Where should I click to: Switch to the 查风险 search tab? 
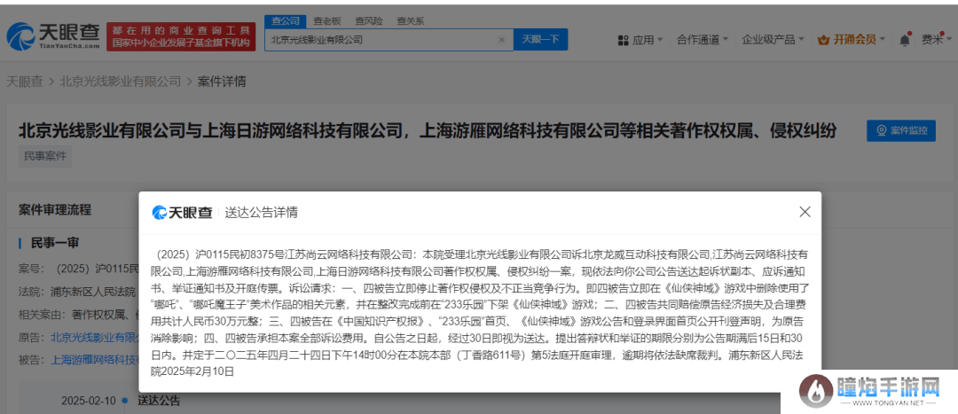click(368, 20)
